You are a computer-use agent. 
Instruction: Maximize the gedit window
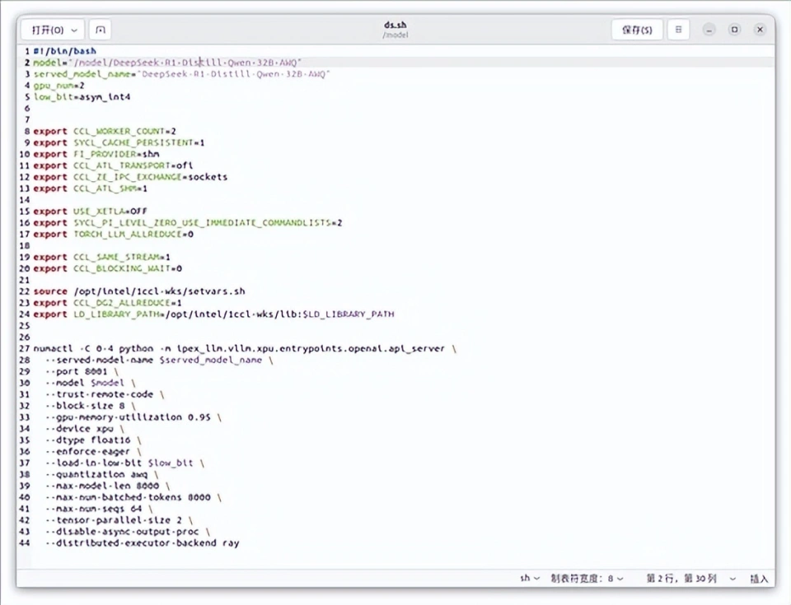[734, 30]
